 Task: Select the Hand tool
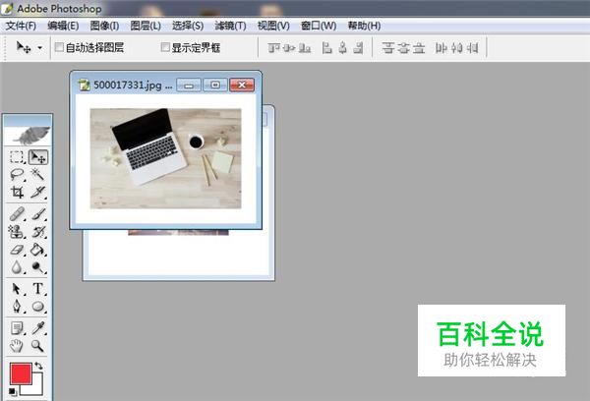coord(17,346)
